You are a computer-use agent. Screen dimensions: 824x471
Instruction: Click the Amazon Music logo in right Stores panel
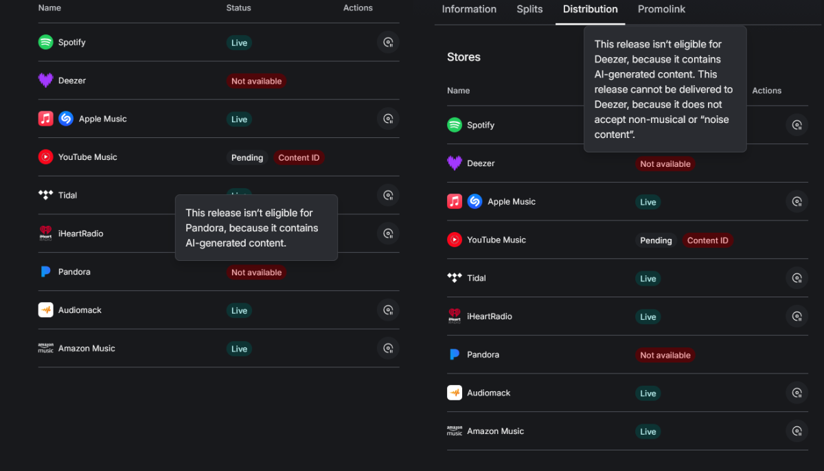[x=455, y=431]
